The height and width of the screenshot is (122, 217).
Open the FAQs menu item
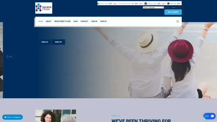pyautogui.click(x=76, y=21)
